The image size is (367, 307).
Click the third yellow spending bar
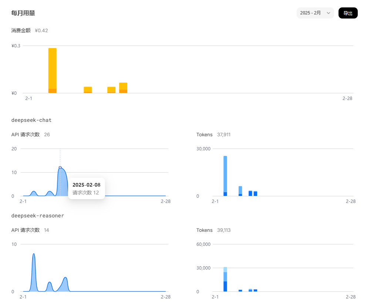coord(111,90)
